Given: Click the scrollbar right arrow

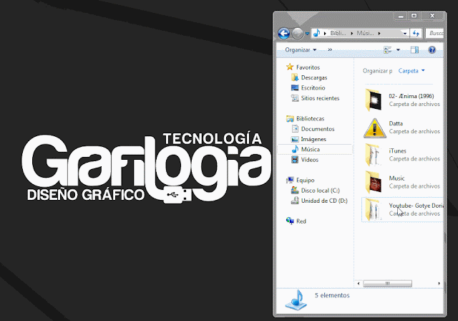Looking at the screenshot, I should (439, 283).
